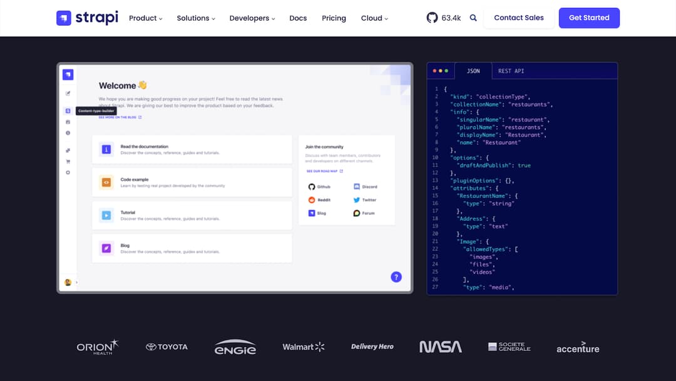Switch to the REST API tab
Screen dimensions: 676x381
(x=511, y=71)
